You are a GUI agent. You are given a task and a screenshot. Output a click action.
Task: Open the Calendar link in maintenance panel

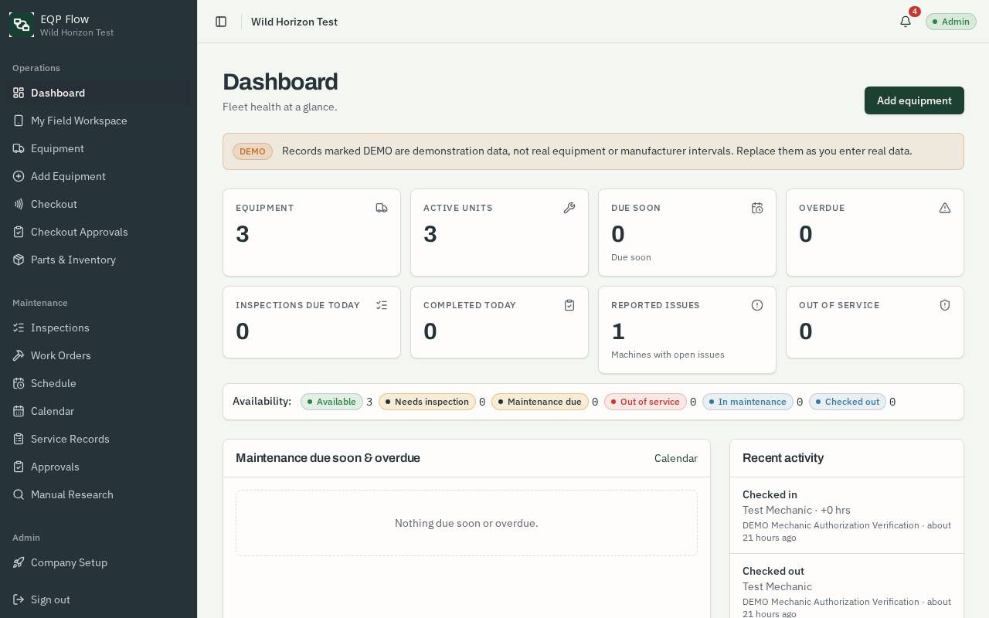click(x=676, y=458)
